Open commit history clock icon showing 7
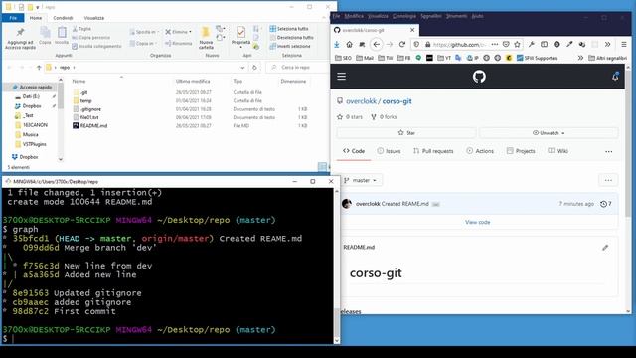Viewport: 636px width, 358px height. pos(605,204)
